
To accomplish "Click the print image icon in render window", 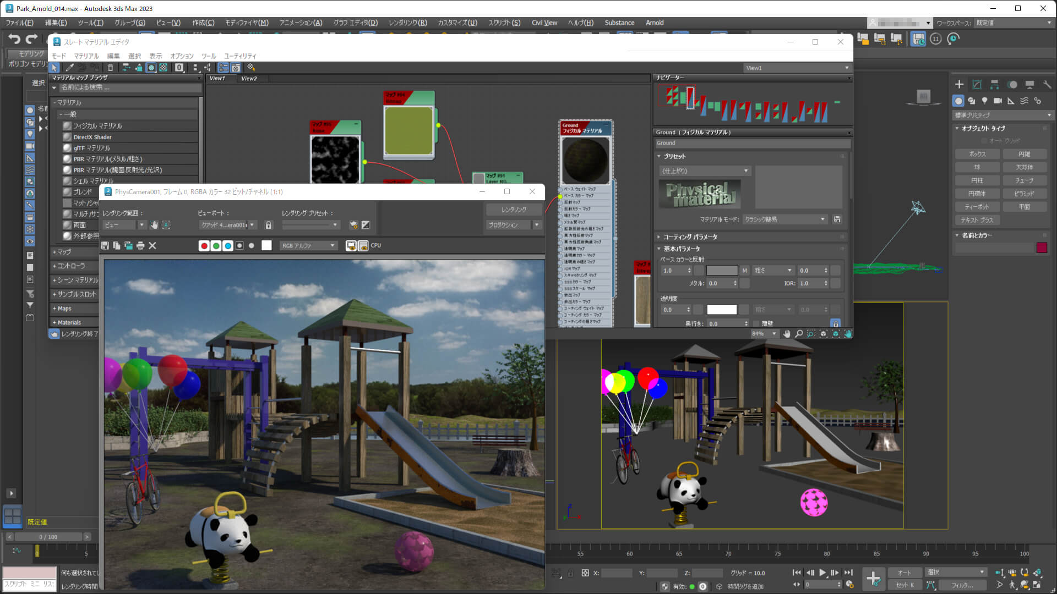I will (x=140, y=246).
